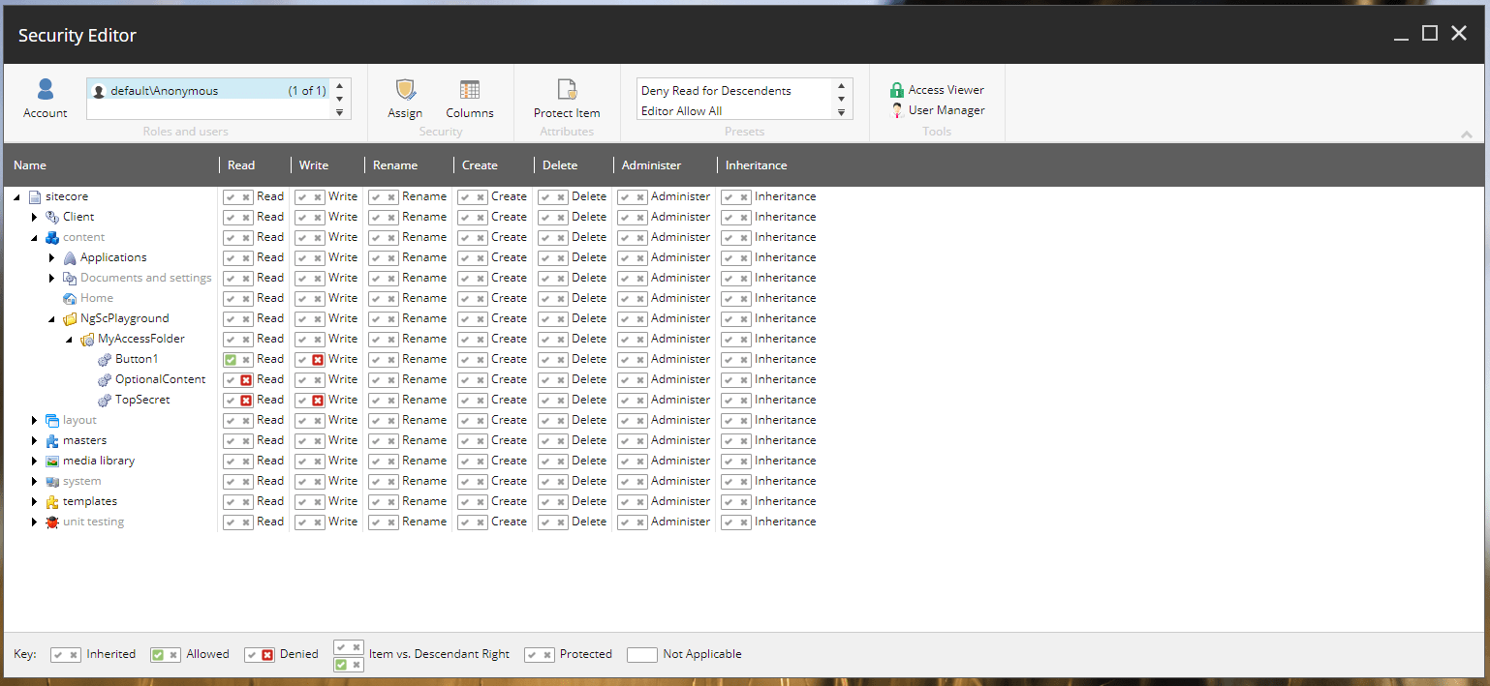1490x686 pixels.
Task: Select the Assign security tool
Action: (405, 97)
